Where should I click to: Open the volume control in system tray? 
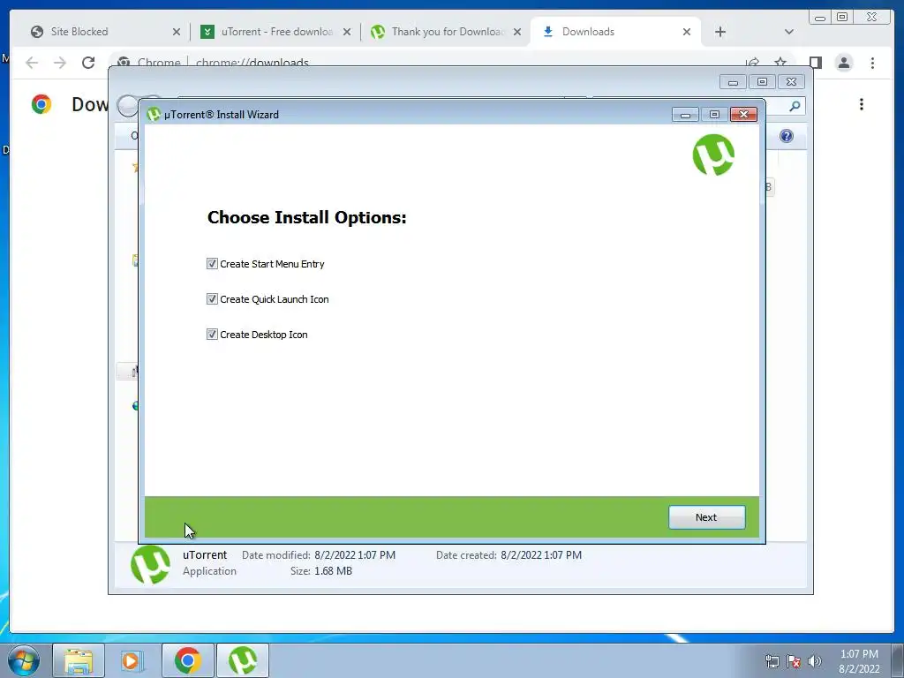(x=815, y=661)
